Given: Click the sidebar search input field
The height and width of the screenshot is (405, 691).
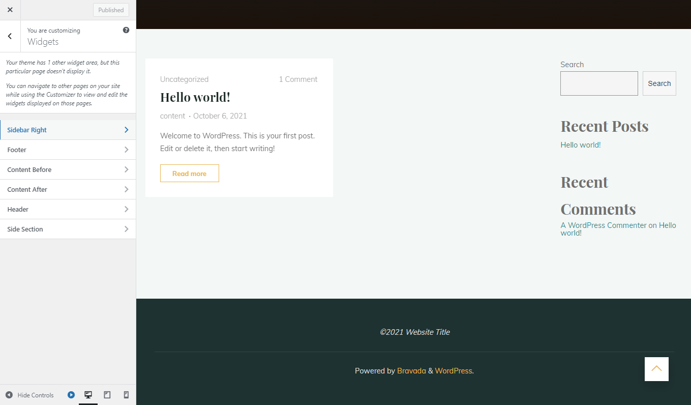Looking at the screenshot, I should pos(598,83).
